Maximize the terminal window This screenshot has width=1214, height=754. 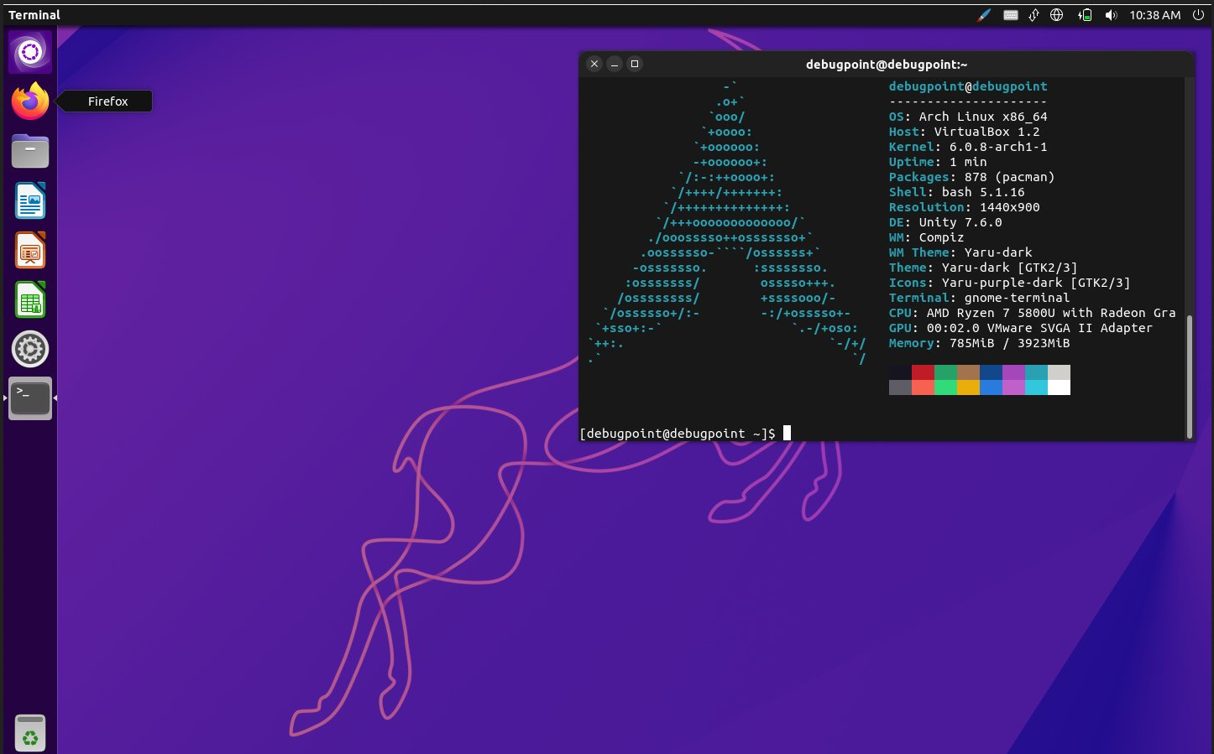[x=635, y=64]
